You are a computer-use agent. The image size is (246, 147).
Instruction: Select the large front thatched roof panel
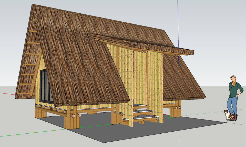(x=77, y=57)
